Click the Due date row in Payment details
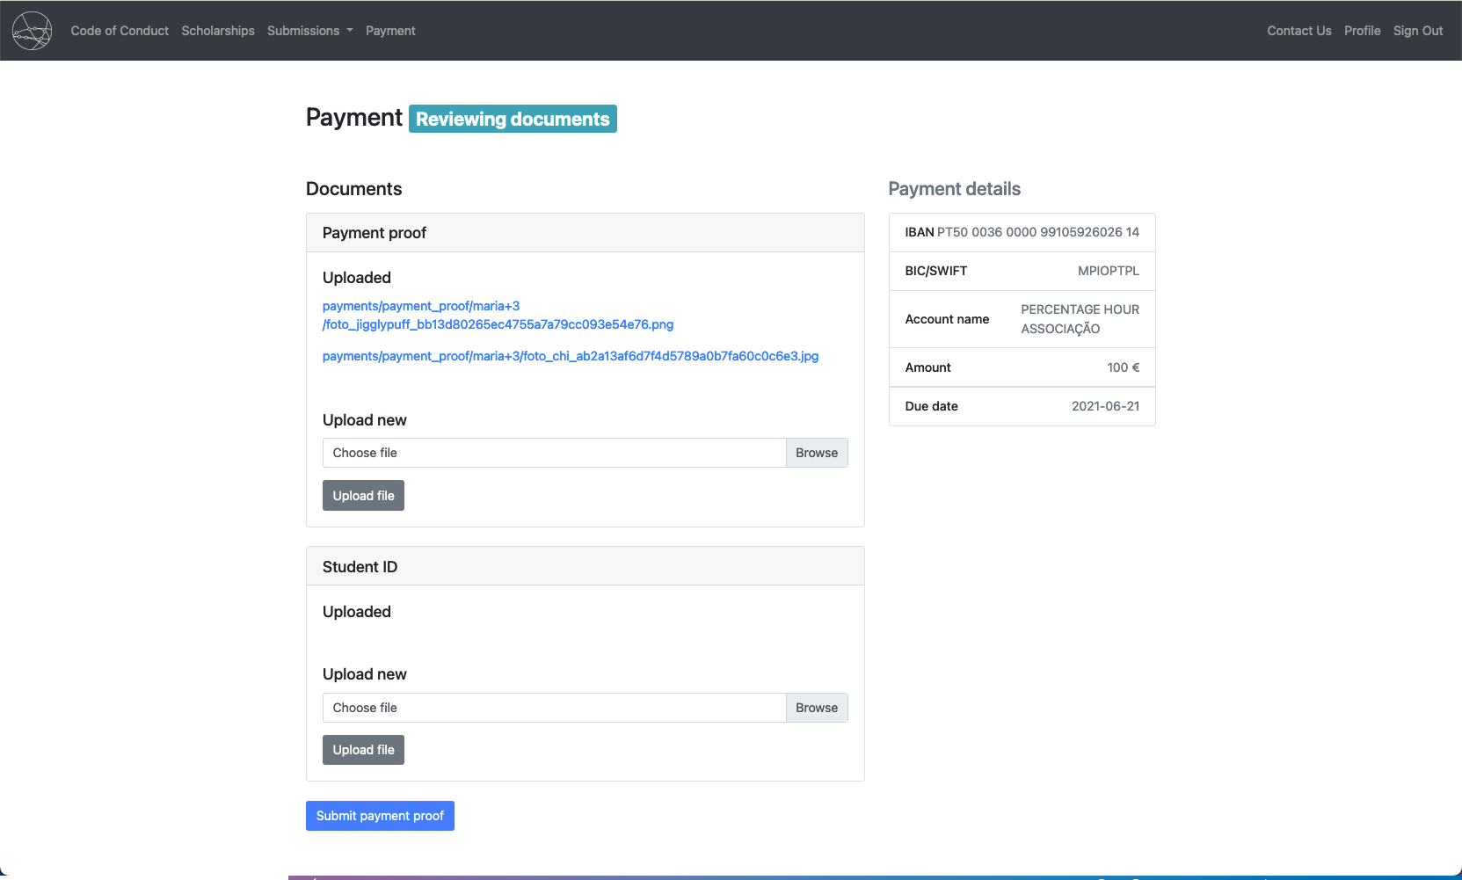The width and height of the screenshot is (1462, 880). click(x=1022, y=406)
